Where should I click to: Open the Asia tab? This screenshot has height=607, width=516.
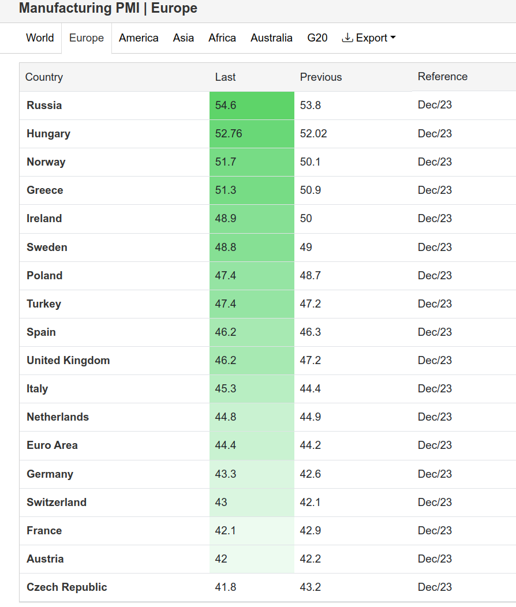[183, 38]
